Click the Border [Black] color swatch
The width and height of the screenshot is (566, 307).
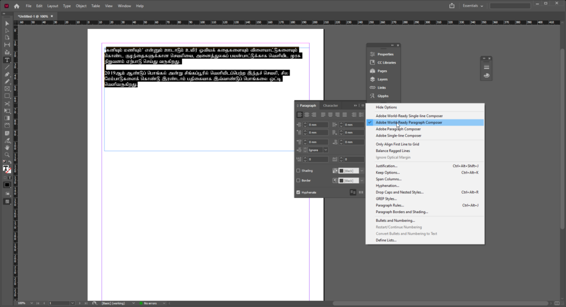pos(349,180)
